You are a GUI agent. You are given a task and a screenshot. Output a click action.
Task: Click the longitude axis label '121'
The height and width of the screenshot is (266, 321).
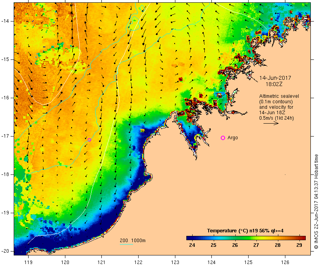tap(101, 262)
